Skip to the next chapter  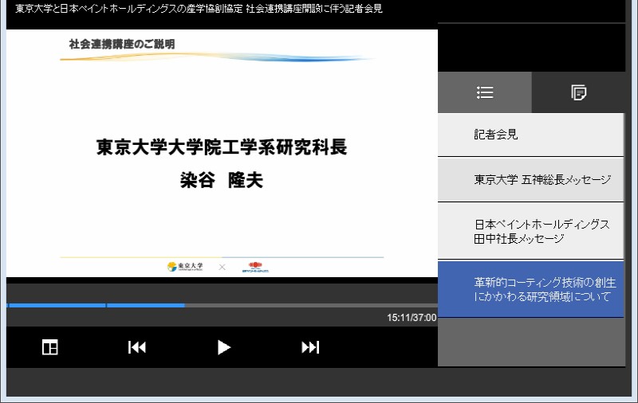tap(310, 347)
